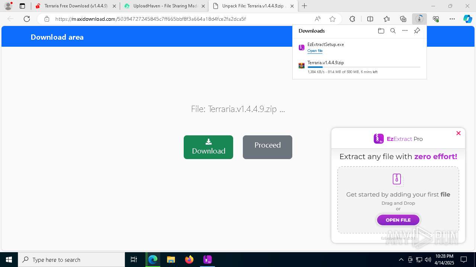Toggle the Downloads toolbar button
The image size is (476, 267).
pos(419,19)
